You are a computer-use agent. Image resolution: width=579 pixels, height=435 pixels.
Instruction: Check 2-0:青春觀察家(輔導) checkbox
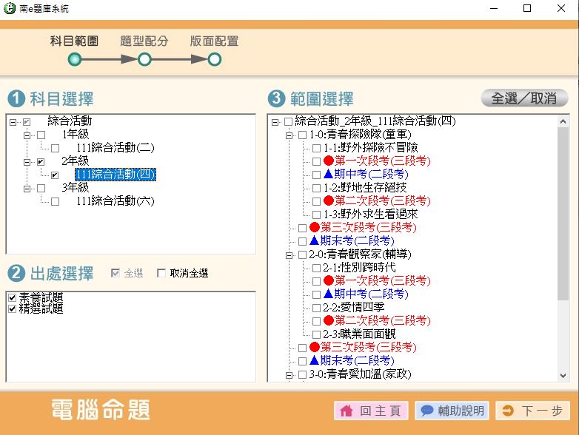pyautogui.click(x=302, y=254)
